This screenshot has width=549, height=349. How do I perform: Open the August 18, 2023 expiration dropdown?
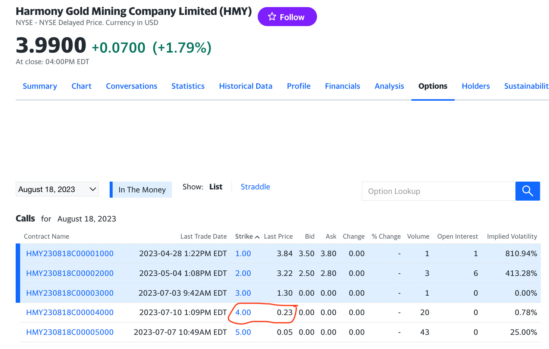[57, 189]
